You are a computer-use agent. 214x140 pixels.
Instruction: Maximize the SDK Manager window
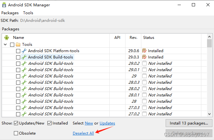point(193,5)
